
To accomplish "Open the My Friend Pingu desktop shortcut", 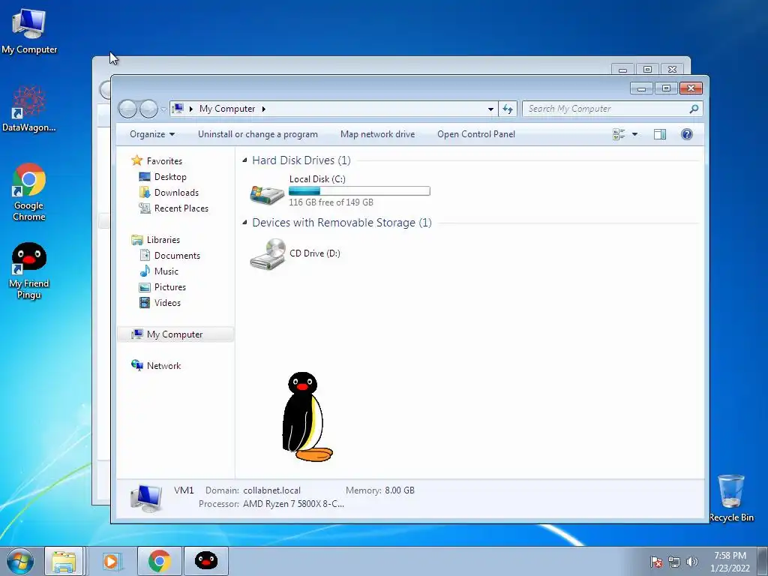I will [x=29, y=271].
